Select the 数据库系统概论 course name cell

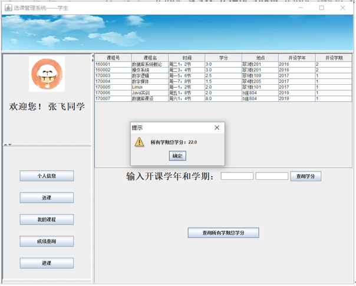pyautogui.click(x=150, y=64)
